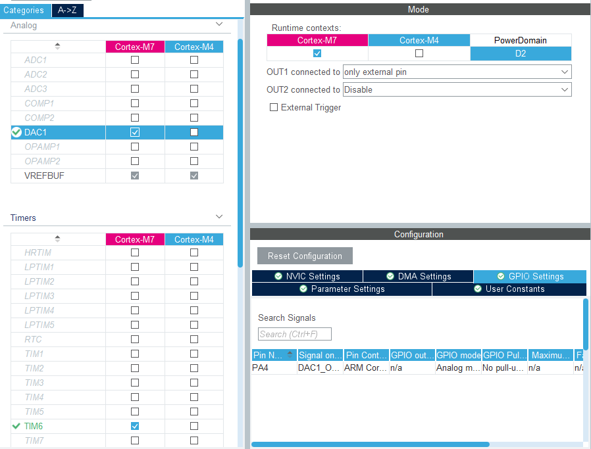Viewport: 591px width, 449px height.
Task: Uncheck TIM6 Cortex-M7 checkbox
Action: point(135,426)
